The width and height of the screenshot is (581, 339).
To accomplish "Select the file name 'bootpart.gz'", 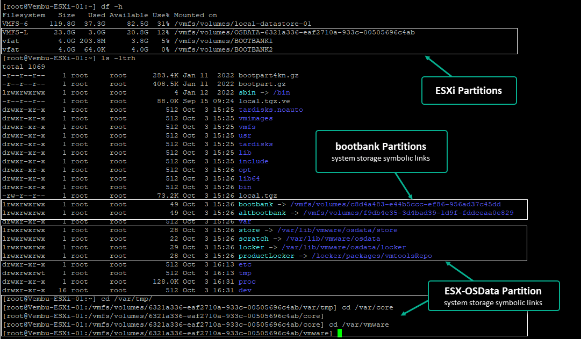I will tap(262, 84).
